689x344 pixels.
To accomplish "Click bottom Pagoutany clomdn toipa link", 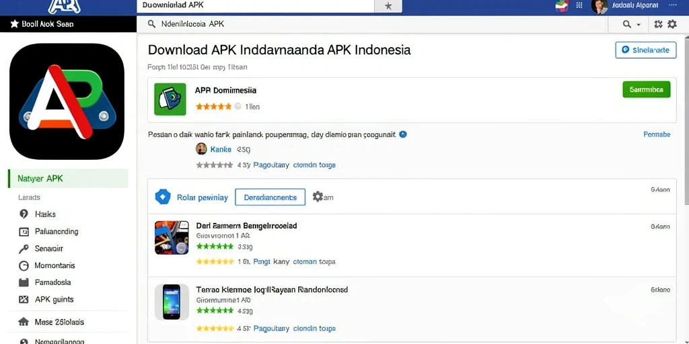I will (295, 328).
